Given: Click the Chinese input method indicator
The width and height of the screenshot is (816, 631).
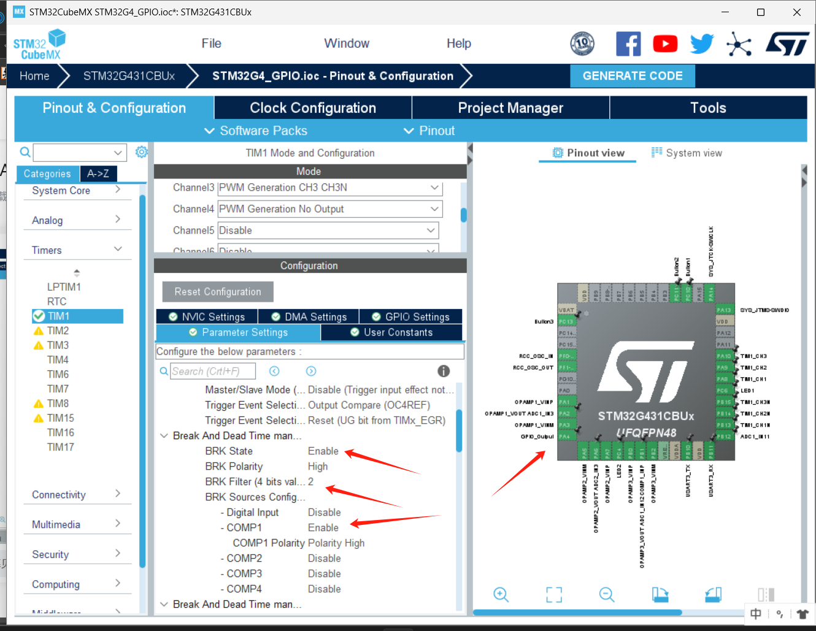Looking at the screenshot, I should [x=756, y=614].
